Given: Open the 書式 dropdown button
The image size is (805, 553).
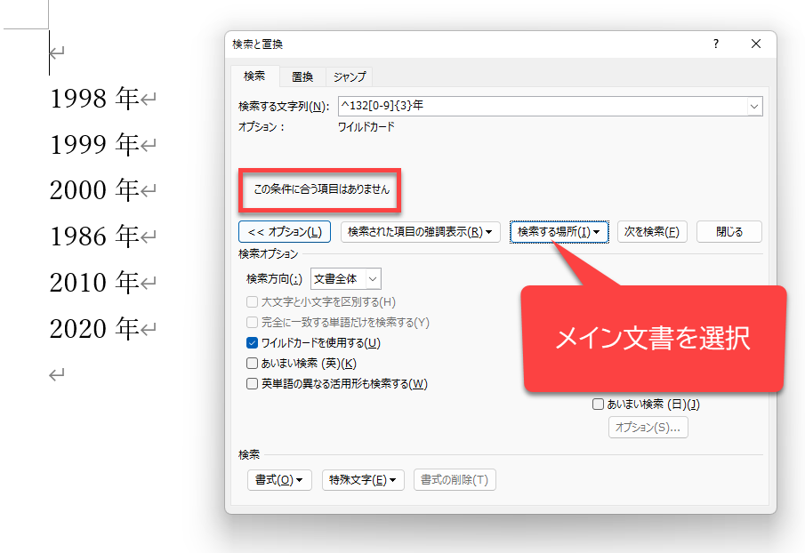Looking at the screenshot, I should pos(278,480).
